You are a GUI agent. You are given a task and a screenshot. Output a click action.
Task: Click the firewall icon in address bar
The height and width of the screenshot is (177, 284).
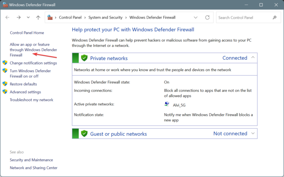(x=50, y=17)
